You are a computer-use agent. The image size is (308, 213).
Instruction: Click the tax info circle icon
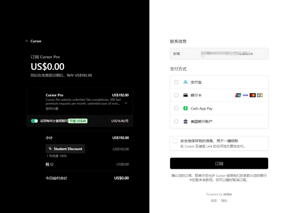[52, 164]
